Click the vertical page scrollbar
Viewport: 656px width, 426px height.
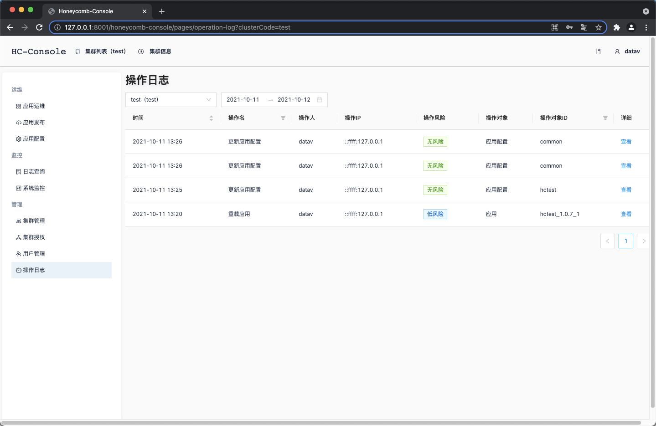coord(652,223)
